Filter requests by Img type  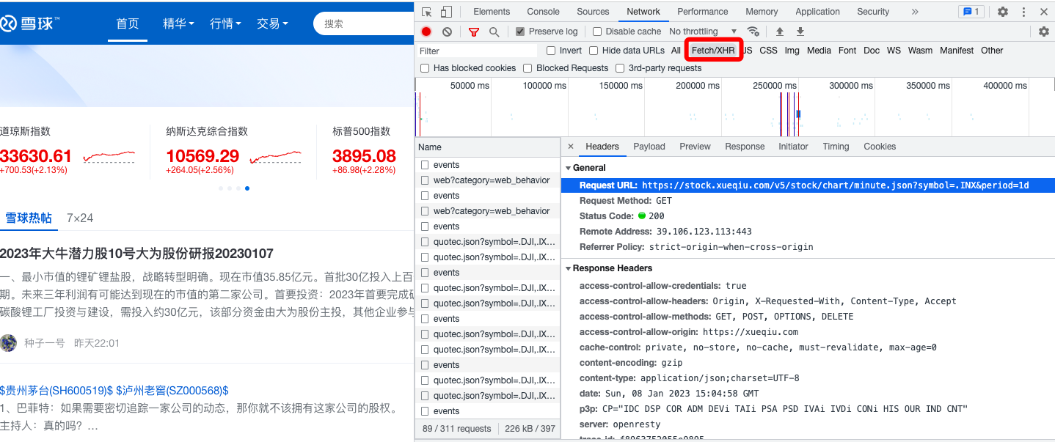point(792,51)
